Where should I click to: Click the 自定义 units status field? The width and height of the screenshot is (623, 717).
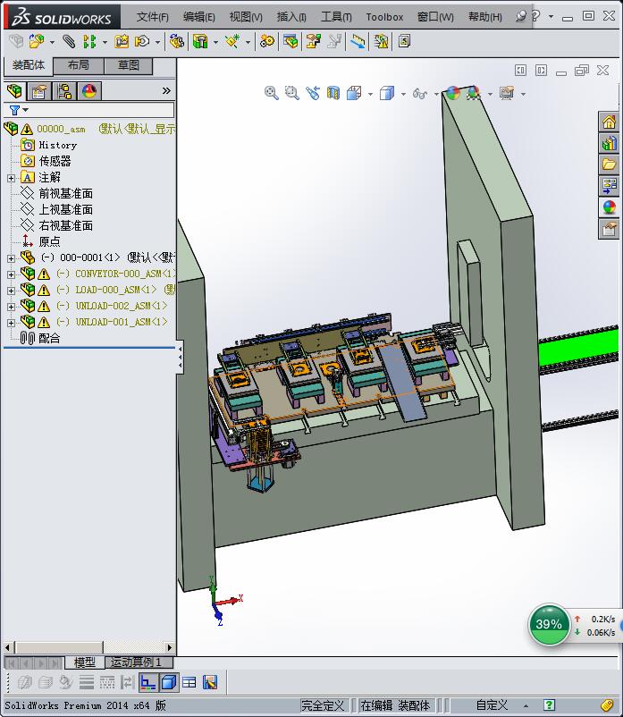[x=492, y=705]
